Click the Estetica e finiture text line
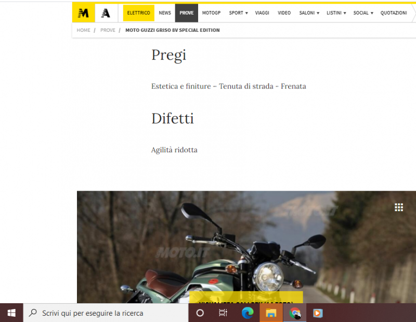This screenshot has height=322, width=416. pyautogui.click(x=229, y=86)
